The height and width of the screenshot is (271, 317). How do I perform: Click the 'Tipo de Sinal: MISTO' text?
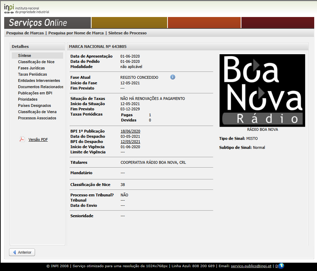(x=238, y=138)
